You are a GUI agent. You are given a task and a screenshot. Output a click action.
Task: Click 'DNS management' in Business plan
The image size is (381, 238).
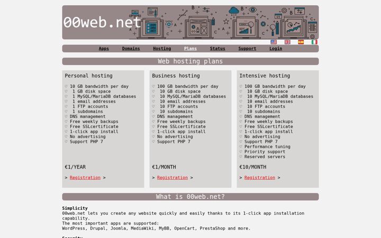tap(175, 116)
